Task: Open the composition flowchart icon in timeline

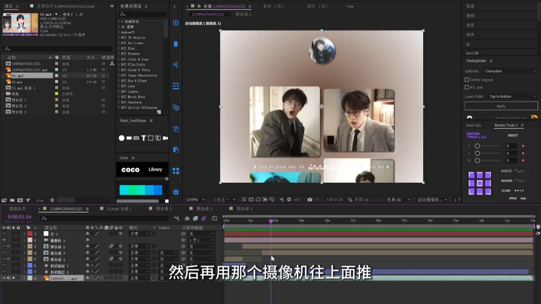Action: point(176,218)
